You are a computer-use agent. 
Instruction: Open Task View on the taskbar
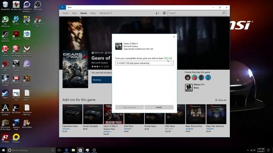(59, 150)
